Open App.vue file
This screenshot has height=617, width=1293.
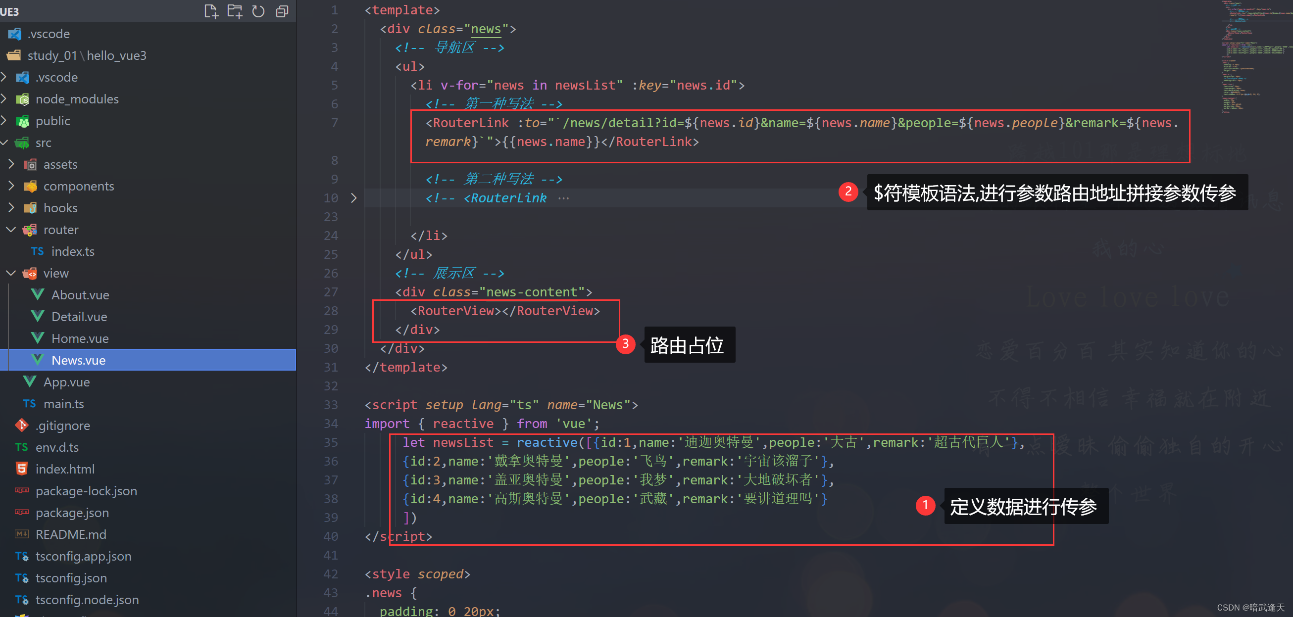67,382
